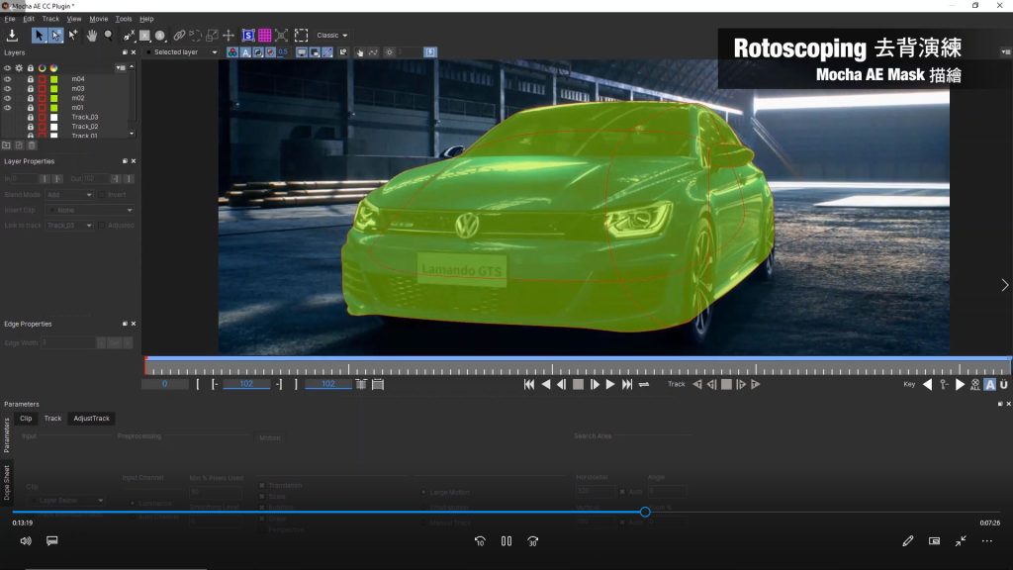Expand the Link to track dropdown
The height and width of the screenshot is (570, 1013).
coord(70,226)
